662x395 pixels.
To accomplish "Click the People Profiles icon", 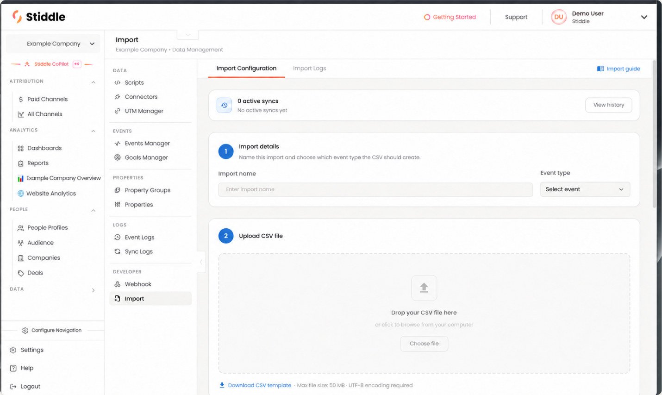I will 21,228.
